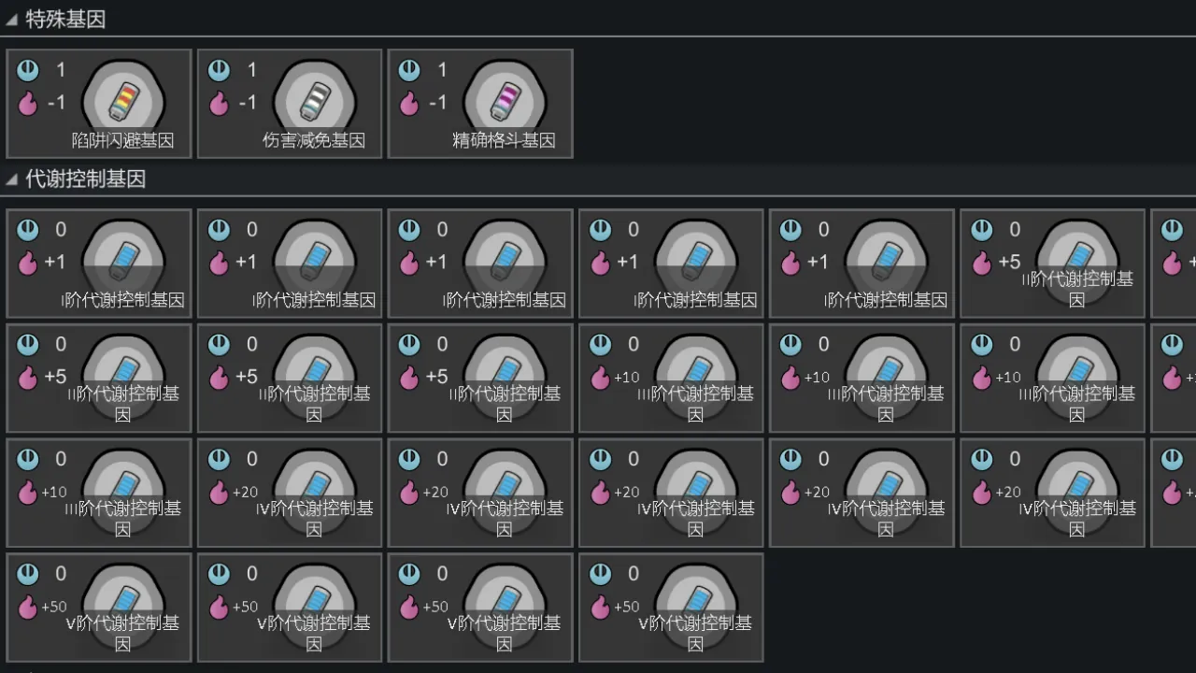The width and height of the screenshot is (1196, 673).
Task: Click pink metabolism icon on 精确格斗基因 tile
Action: [x=409, y=103]
